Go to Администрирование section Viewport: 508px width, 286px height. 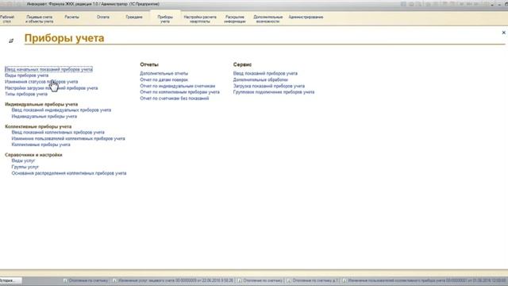pos(306,17)
